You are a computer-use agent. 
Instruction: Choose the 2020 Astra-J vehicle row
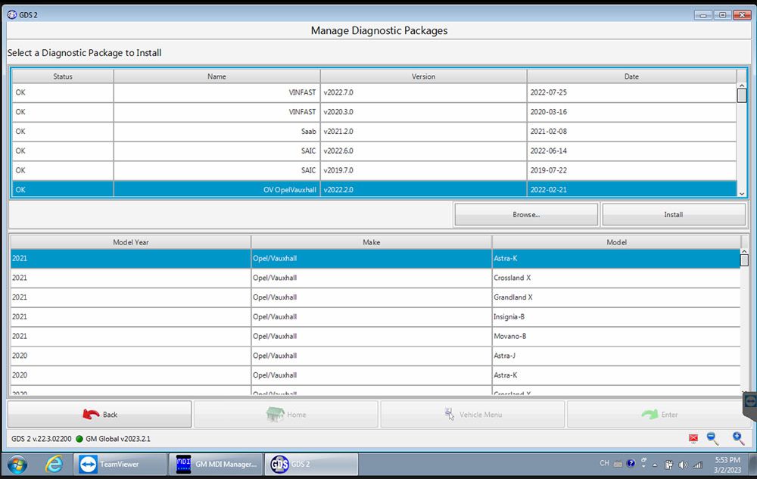click(x=374, y=356)
